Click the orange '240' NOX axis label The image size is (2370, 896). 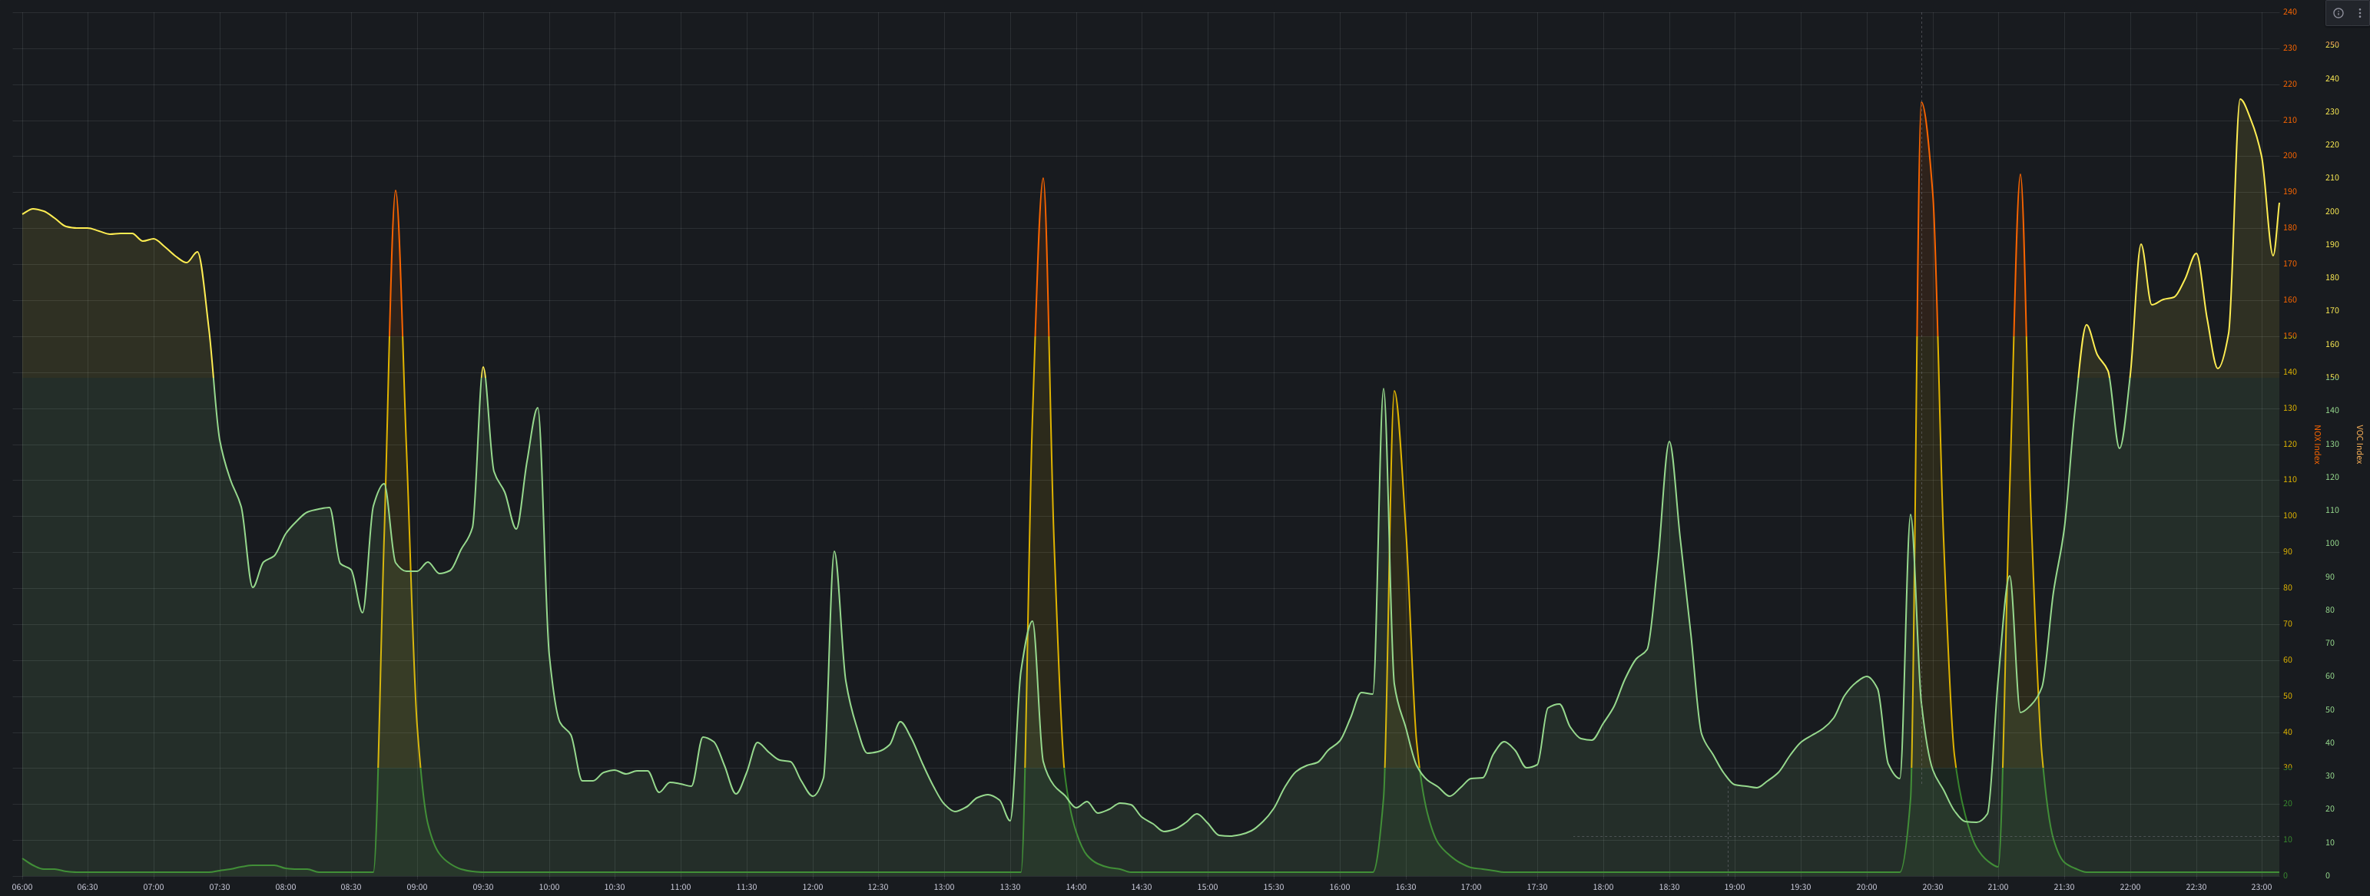pyautogui.click(x=2289, y=12)
